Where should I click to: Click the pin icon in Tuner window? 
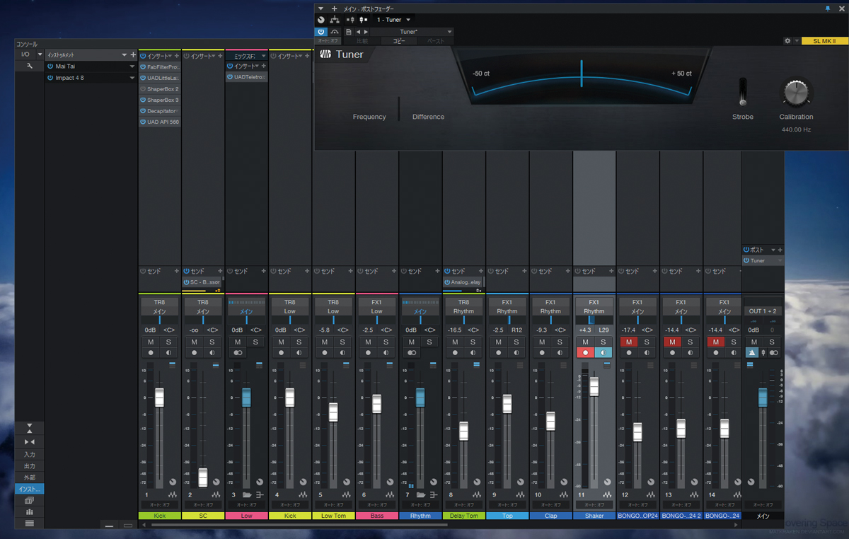tap(828, 8)
